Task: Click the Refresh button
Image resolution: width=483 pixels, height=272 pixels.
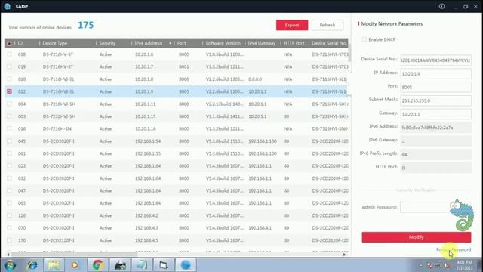Action: click(328, 25)
